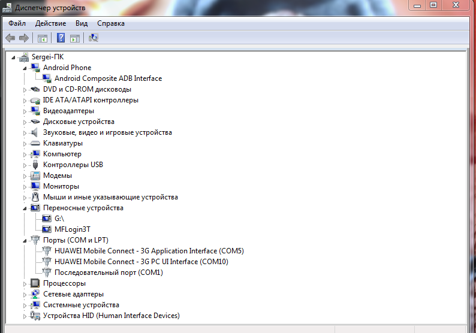The height and width of the screenshot is (333, 476).
Task: Toggle the action pane toolbar icon
Action: pyautogui.click(x=75, y=38)
